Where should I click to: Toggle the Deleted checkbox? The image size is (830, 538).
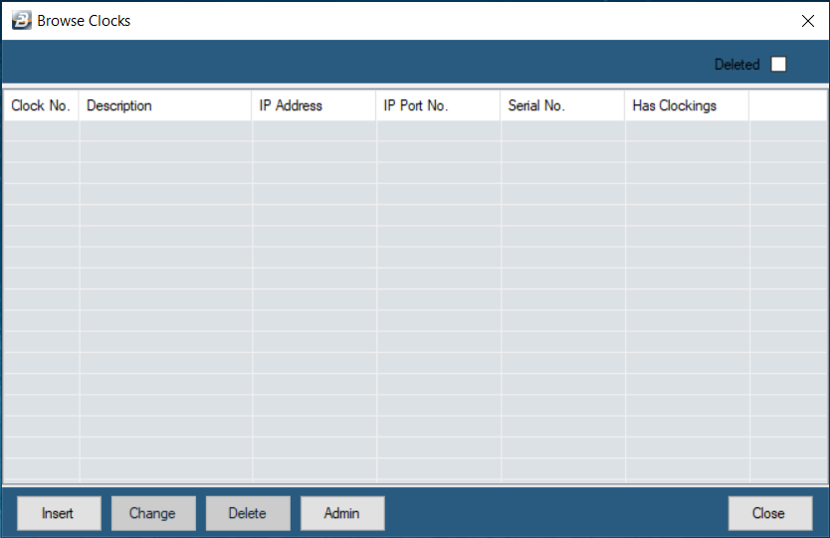click(778, 64)
